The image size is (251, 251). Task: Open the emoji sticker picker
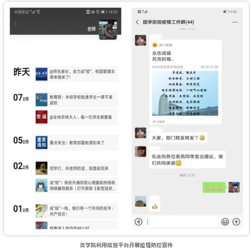click(225, 222)
